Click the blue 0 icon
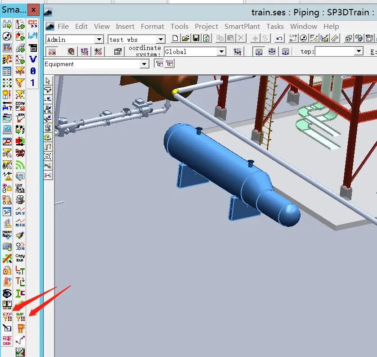Screen dimensions: 377x357 [33, 71]
